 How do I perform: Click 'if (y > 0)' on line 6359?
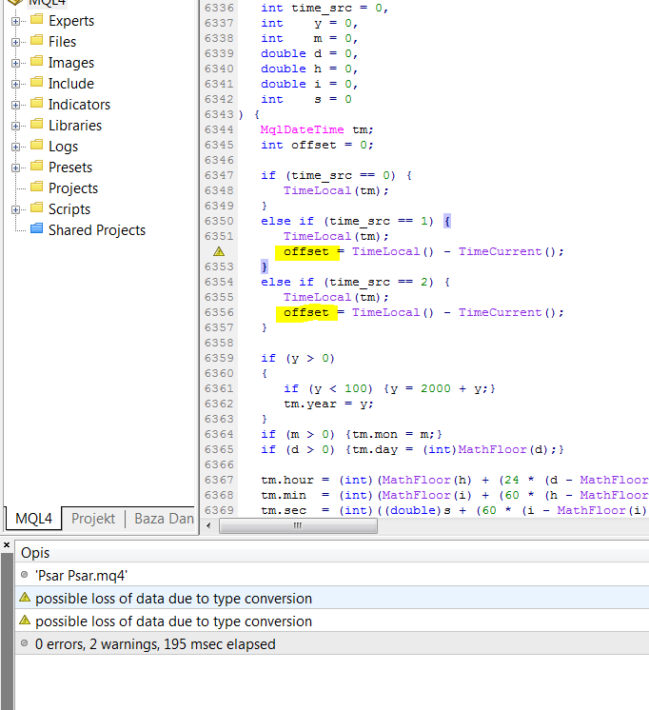click(298, 358)
